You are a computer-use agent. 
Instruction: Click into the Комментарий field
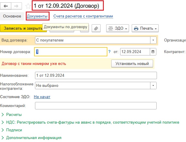[x=96, y=106]
